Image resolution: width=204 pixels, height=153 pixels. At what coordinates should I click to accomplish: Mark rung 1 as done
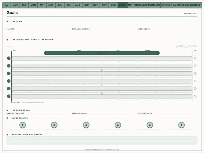[x=195, y=96]
